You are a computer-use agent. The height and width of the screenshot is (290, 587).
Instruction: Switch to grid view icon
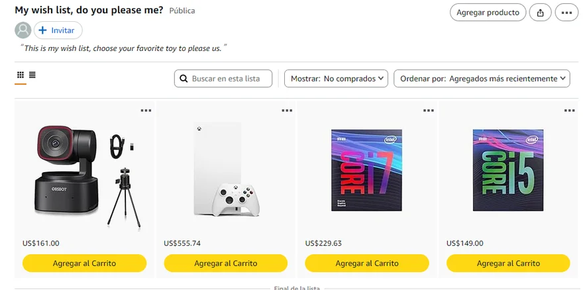[21, 75]
